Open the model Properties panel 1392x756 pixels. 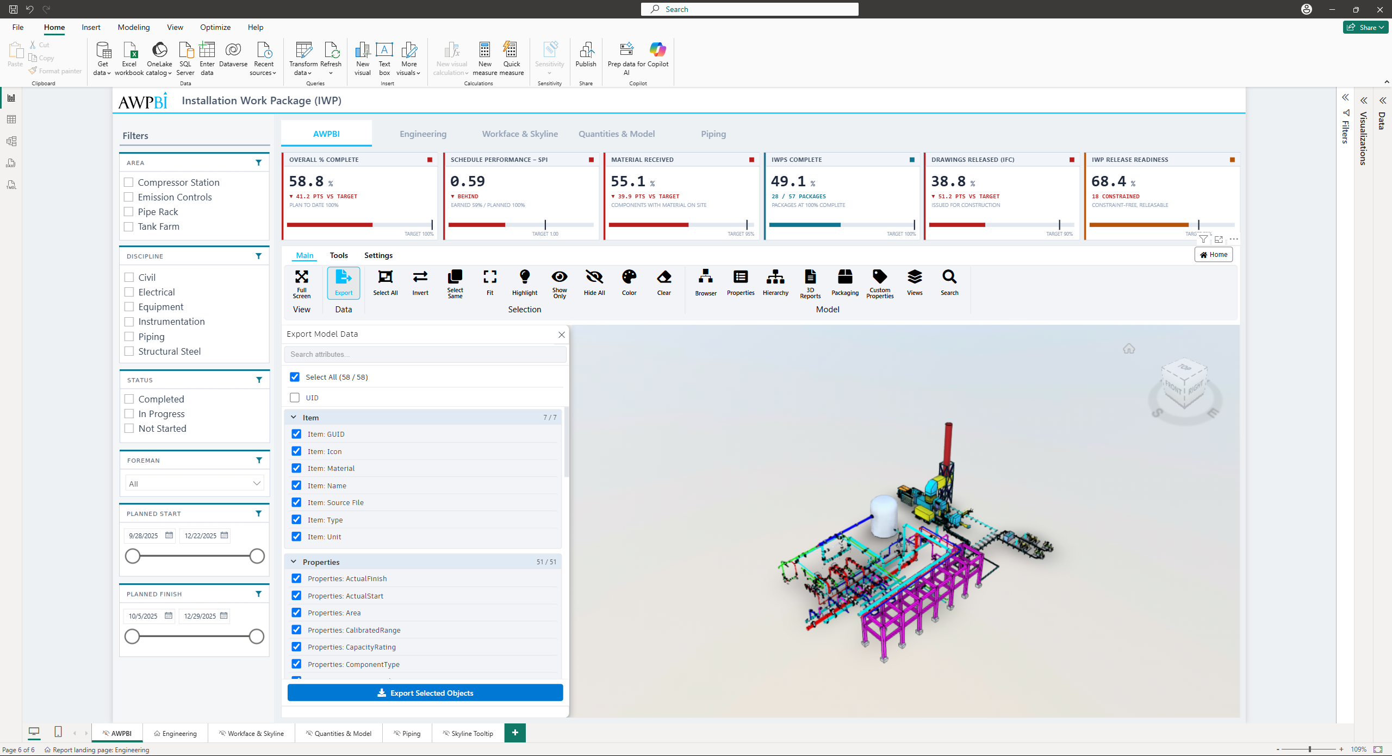741,283
